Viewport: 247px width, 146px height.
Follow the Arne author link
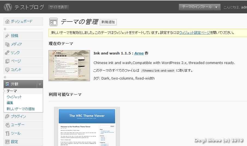click(x=139, y=53)
